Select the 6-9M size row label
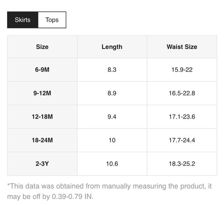224x205 pixels. [x=42, y=70]
